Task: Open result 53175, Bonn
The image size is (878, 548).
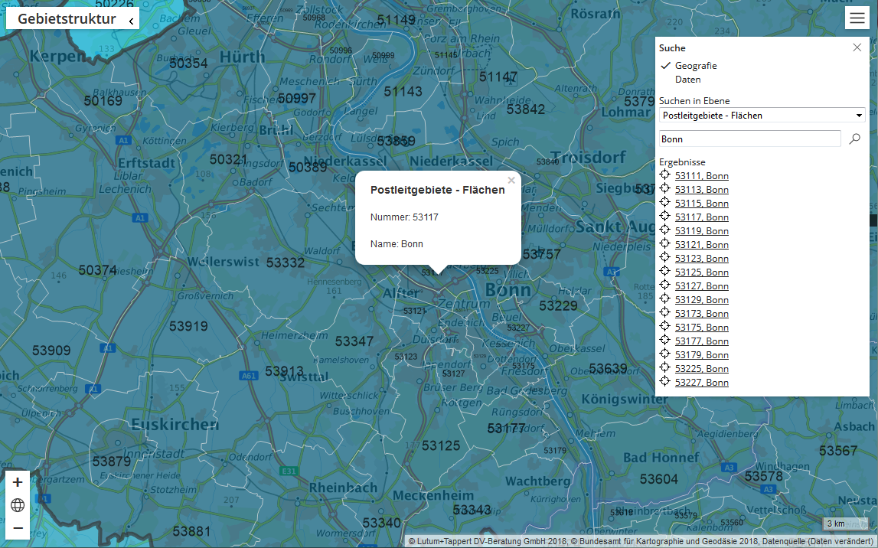Action: coord(701,328)
